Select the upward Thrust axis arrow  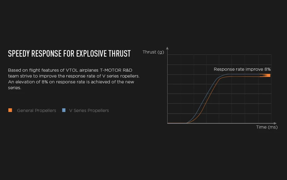click(x=167, y=49)
